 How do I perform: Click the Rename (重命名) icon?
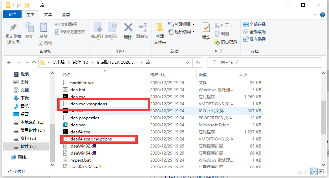pos(142,27)
